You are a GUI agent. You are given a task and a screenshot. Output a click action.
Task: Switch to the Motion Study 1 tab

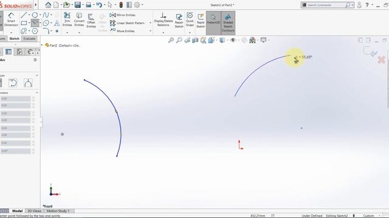[x=58, y=211]
